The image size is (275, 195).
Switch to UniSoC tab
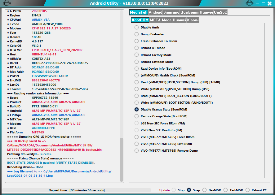coord(220,12)
